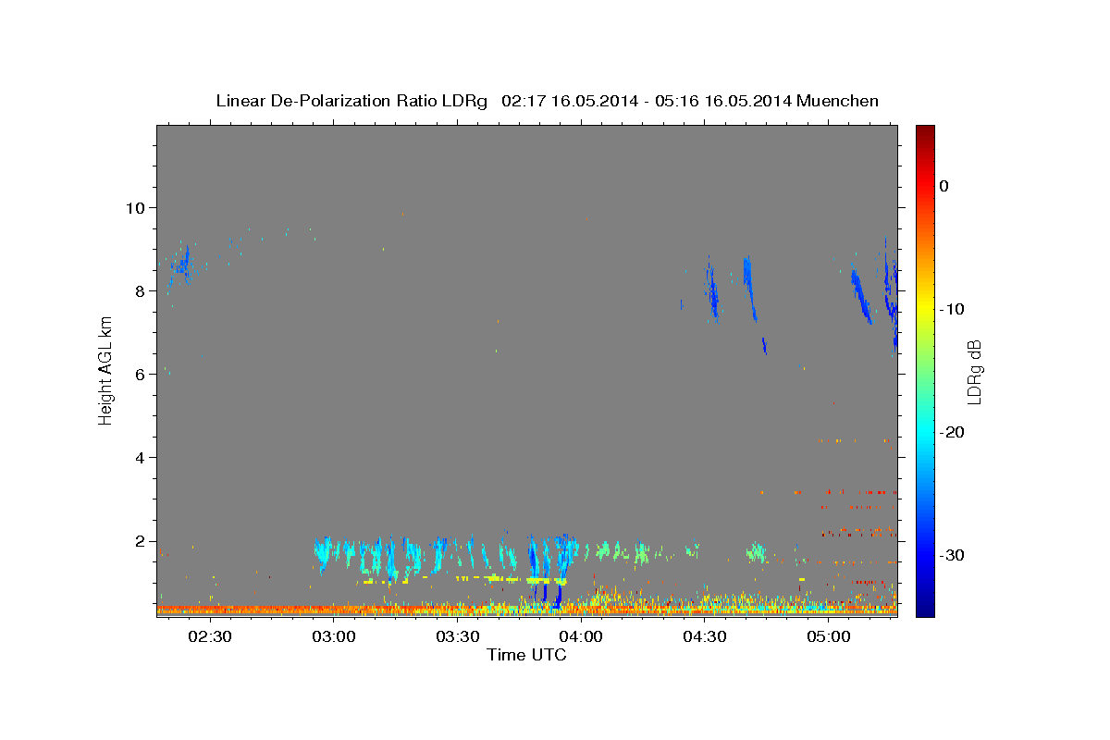
Task: Select the 03:00 time tick label
Action: click(x=333, y=636)
